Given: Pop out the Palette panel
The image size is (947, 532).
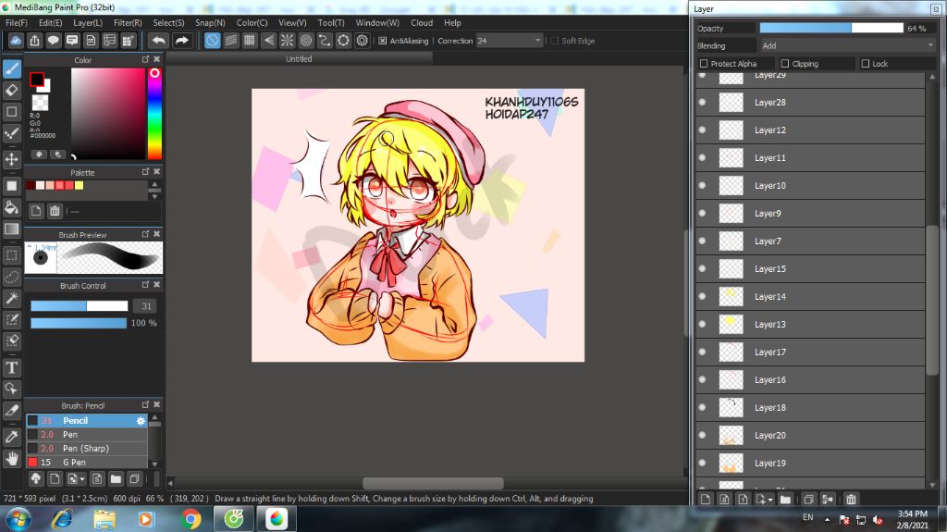Looking at the screenshot, I should (145, 172).
